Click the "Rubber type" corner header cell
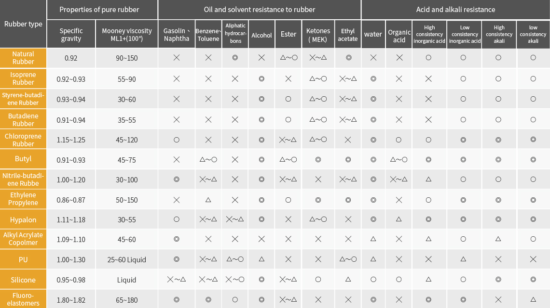The width and height of the screenshot is (550, 308). [23, 24]
